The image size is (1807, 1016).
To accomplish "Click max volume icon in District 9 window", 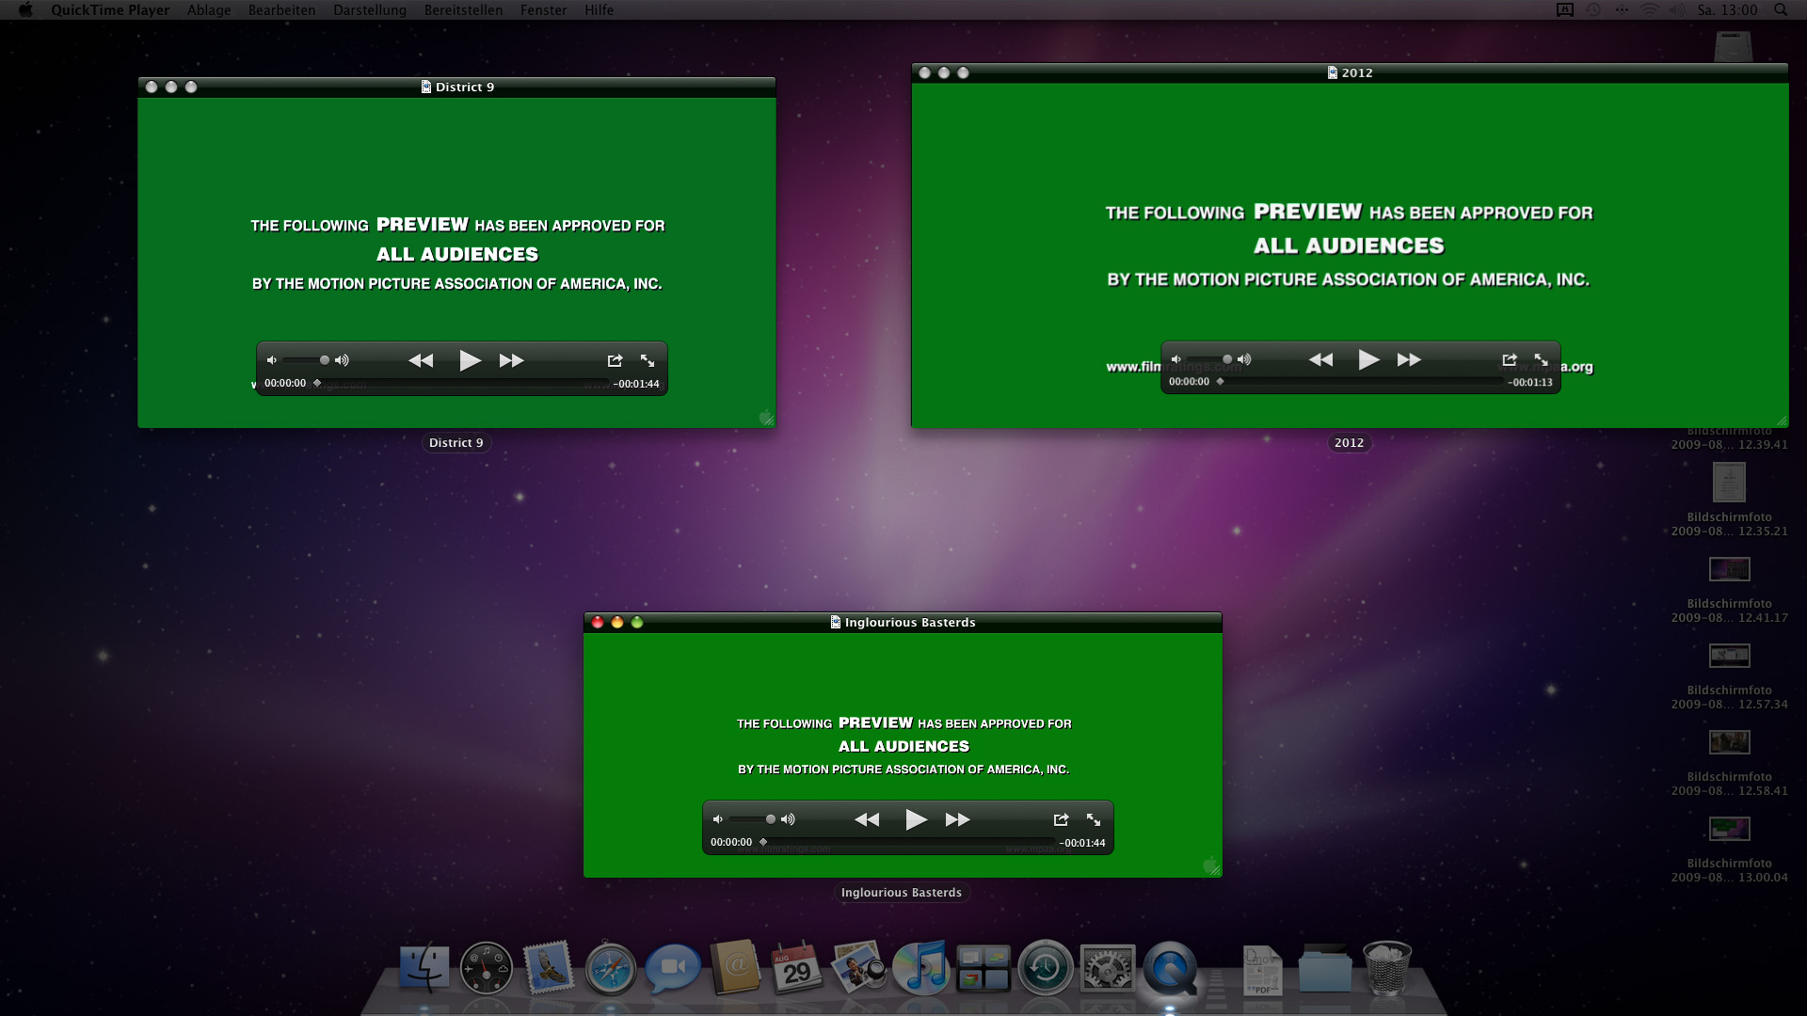I will 342,360.
